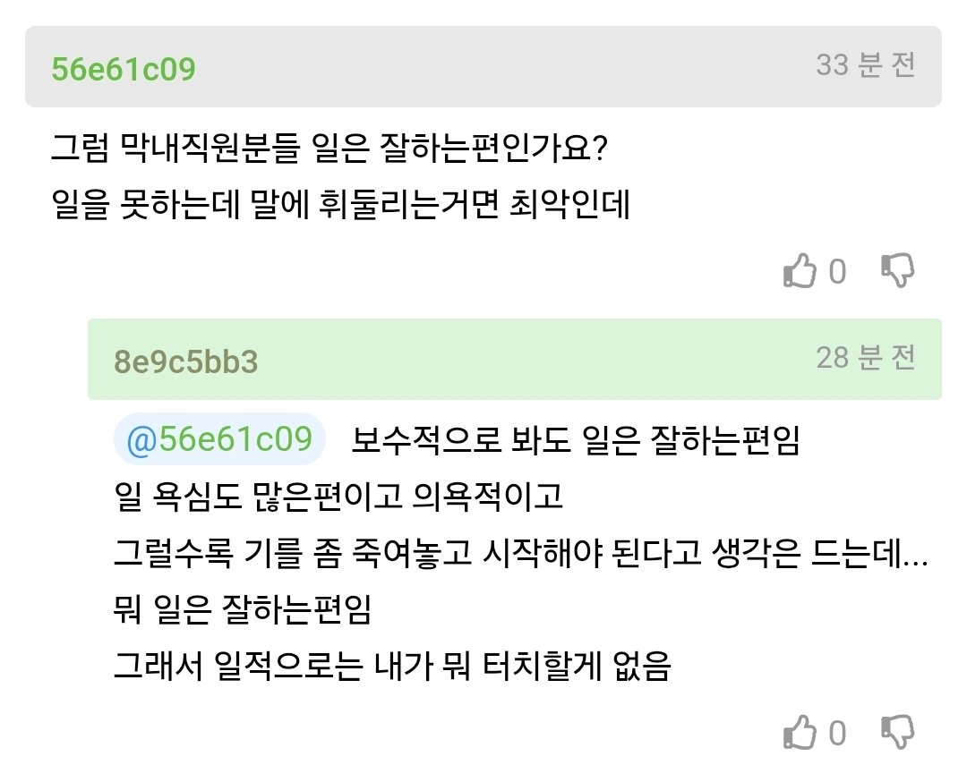This screenshot has width=967, height=765.
Task: Upvote the reply from 8e9c5bb3
Action: click(x=800, y=734)
